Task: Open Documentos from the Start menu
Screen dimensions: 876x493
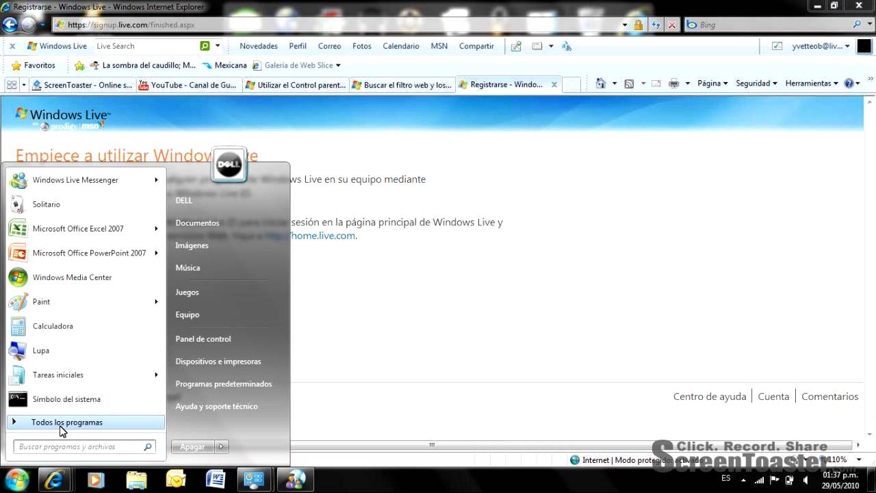Action: (197, 223)
